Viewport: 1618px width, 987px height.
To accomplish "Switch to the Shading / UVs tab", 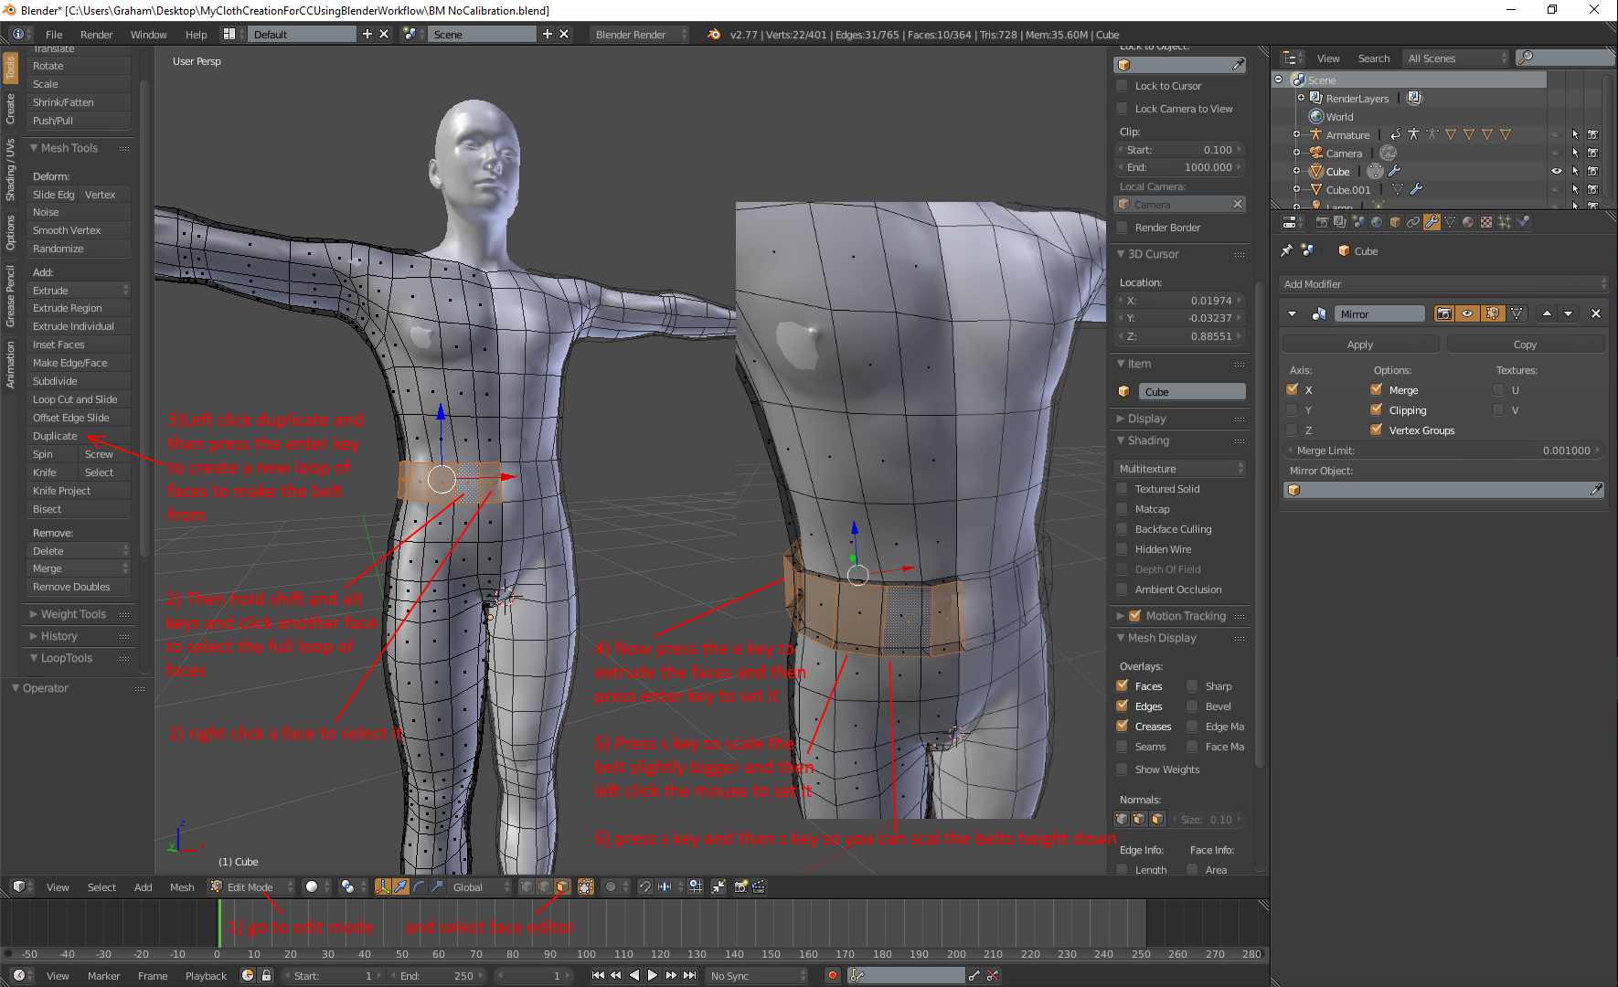I will 10,169.
